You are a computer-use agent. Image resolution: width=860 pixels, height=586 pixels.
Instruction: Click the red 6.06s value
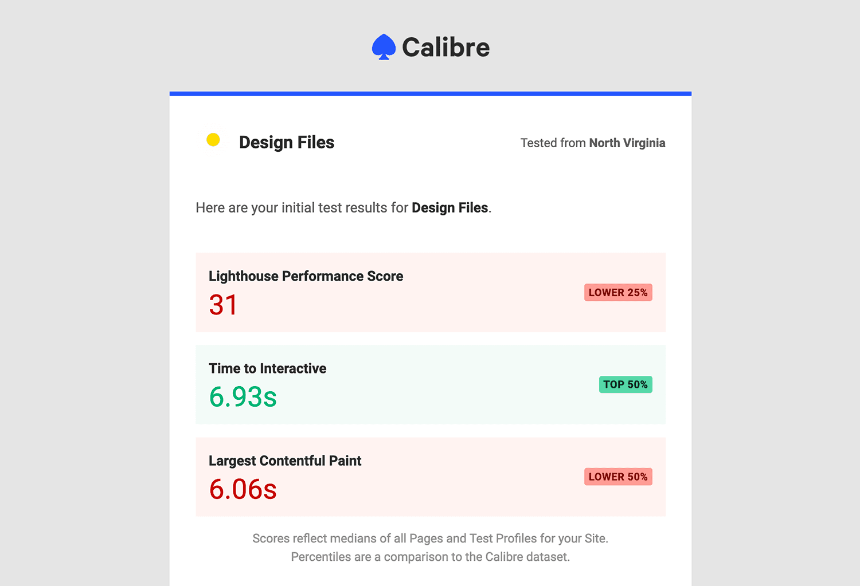point(243,489)
